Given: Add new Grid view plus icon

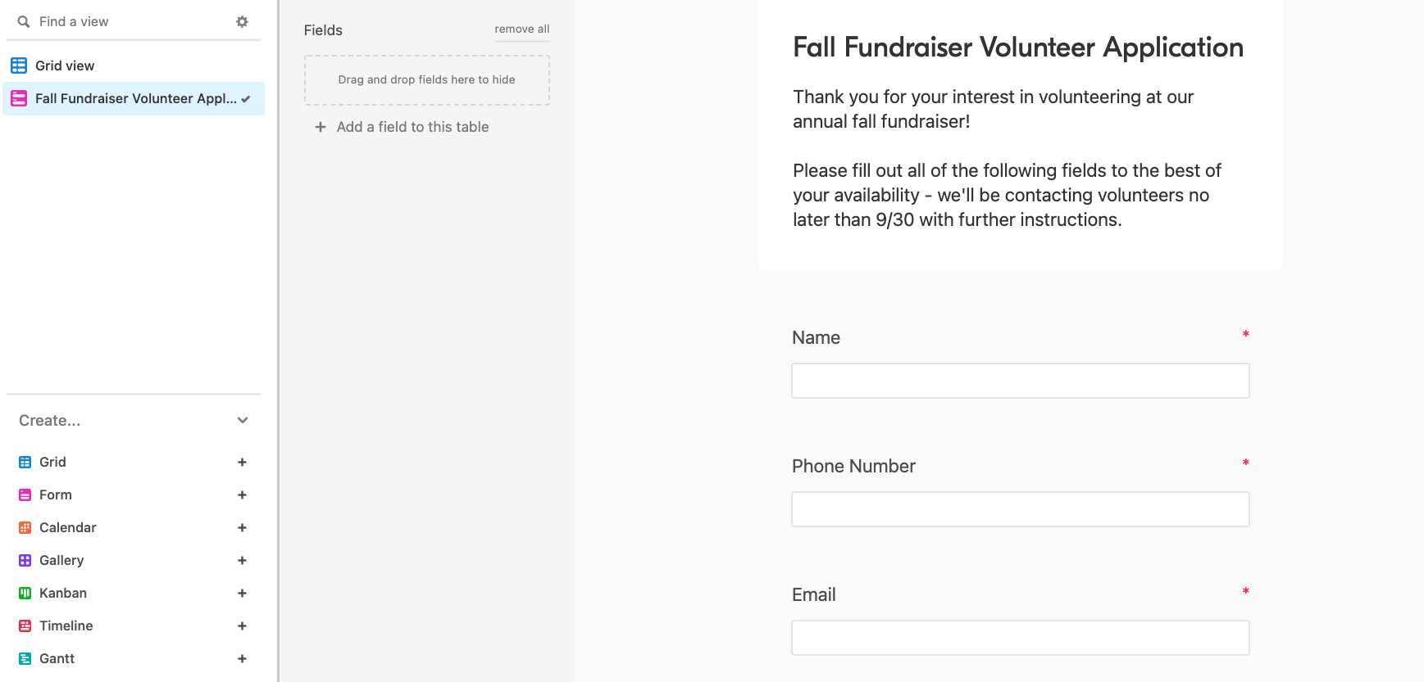Looking at the screenshot, I should coord(242,462).
